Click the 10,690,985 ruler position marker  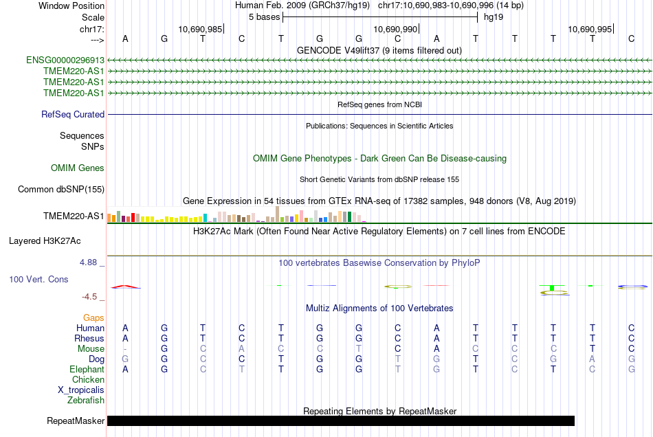[200, 29]
